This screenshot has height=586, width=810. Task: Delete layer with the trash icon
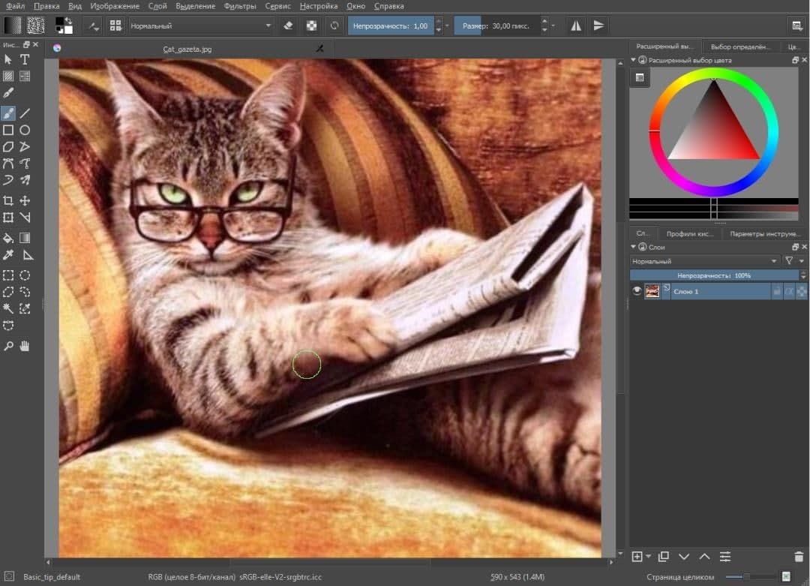pos(798,557)
